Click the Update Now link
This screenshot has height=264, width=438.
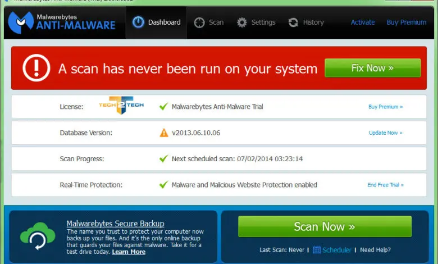click(x=385, y=133)
